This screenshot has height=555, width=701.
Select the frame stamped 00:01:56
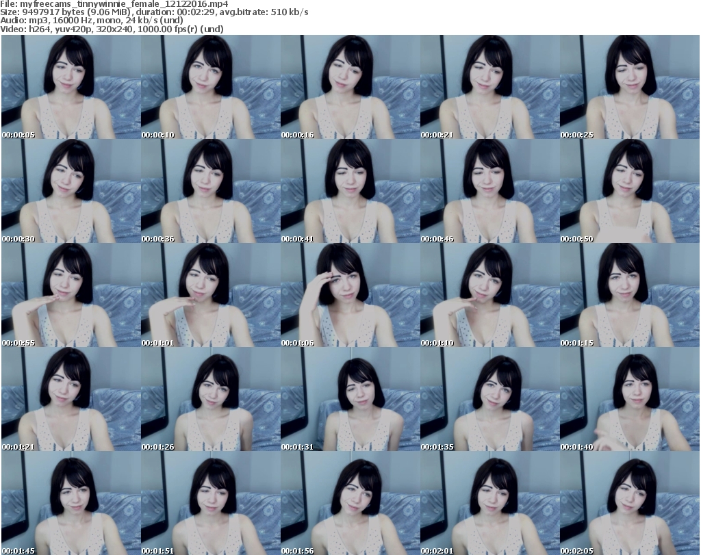(x=350, y=503)
